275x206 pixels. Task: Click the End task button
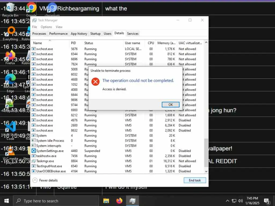(x=195, y=180)
